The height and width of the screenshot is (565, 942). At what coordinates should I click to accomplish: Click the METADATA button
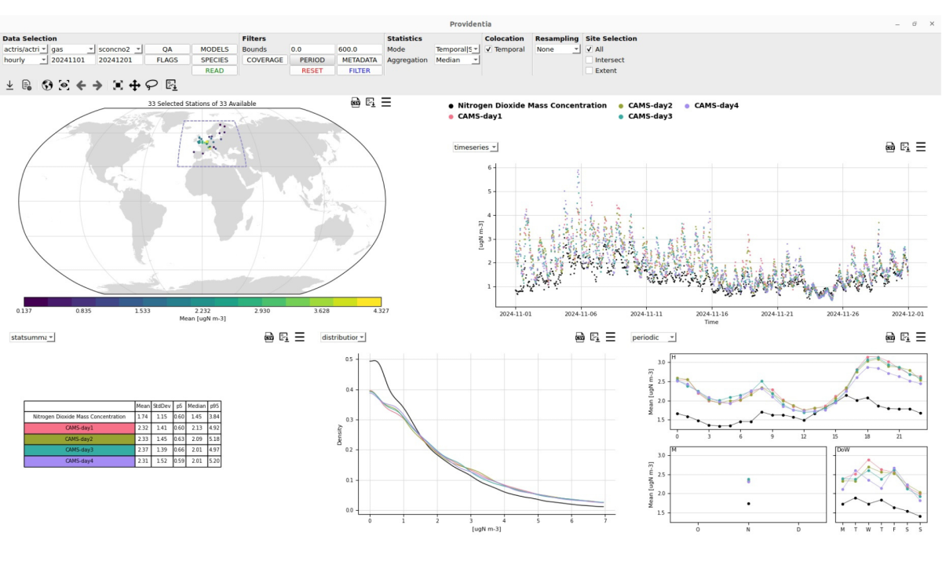(360, 60)
